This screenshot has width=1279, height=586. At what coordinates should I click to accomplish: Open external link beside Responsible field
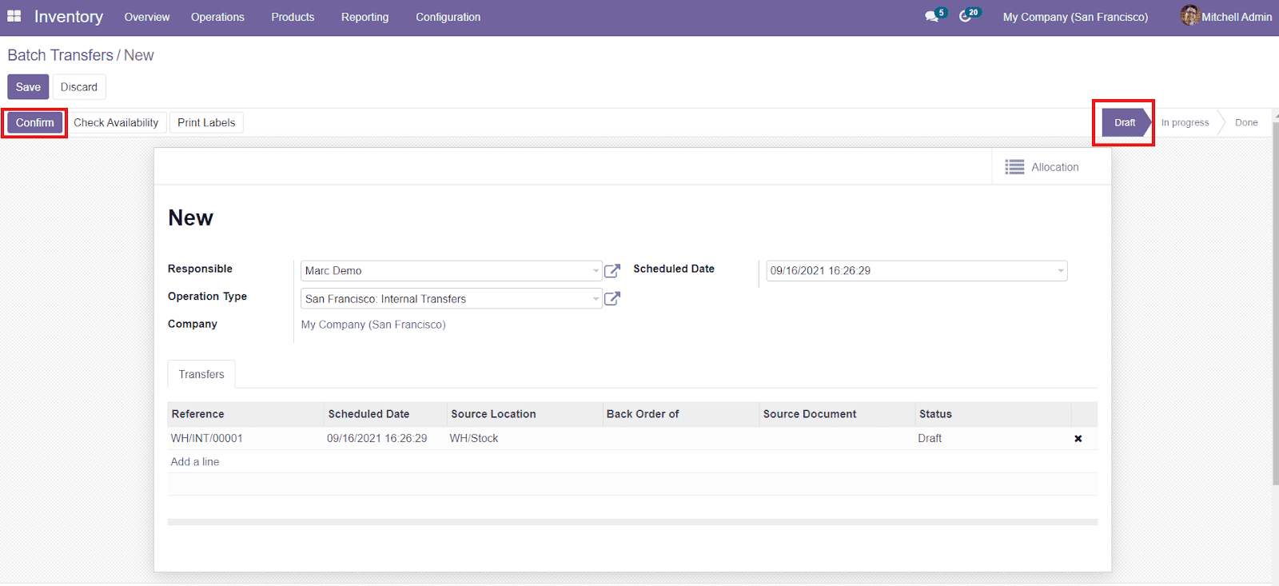(612, 271)
